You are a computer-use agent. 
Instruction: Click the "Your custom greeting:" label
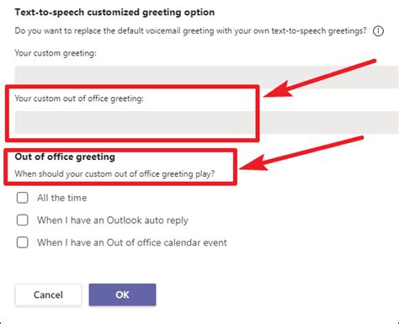pyautogui.click(x=56, y=53)
